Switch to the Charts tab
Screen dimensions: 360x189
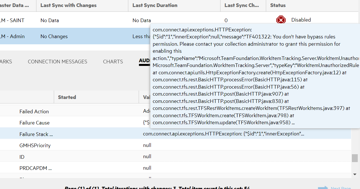pos(113,62)
